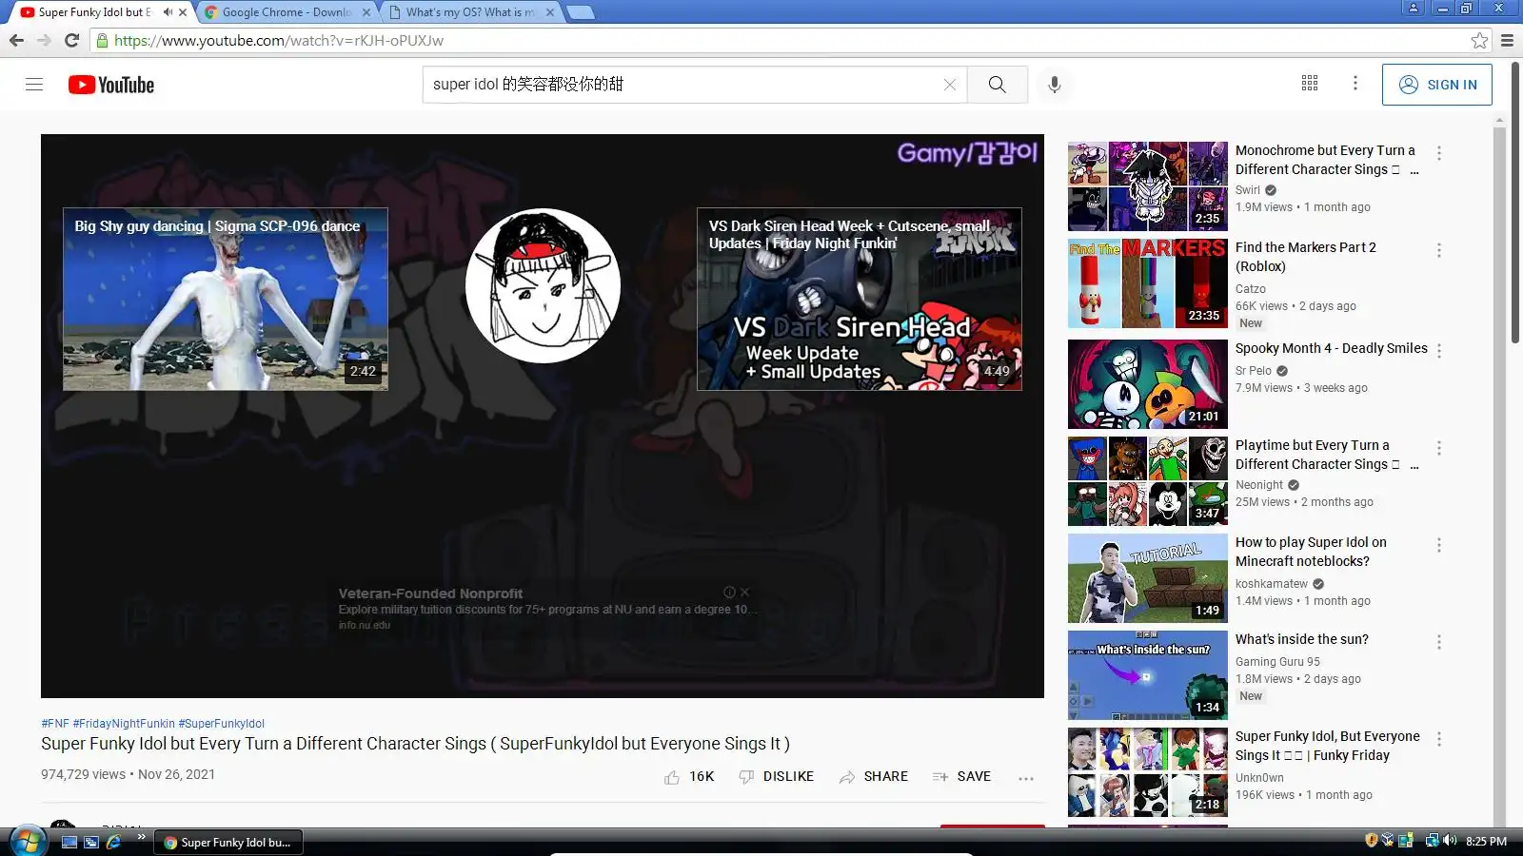The image size is (1523, 856).
Task: Go to YouTube home via the logo
Action: (111, 85)
